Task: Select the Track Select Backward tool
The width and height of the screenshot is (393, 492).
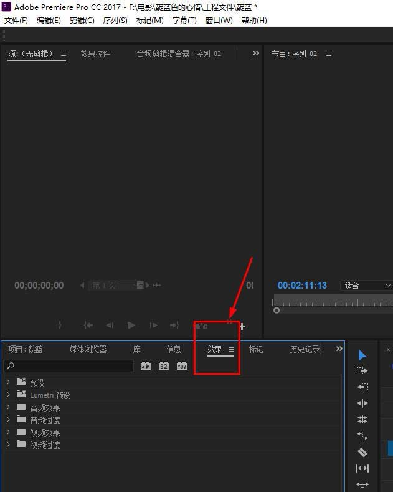Action: point(362,387)
